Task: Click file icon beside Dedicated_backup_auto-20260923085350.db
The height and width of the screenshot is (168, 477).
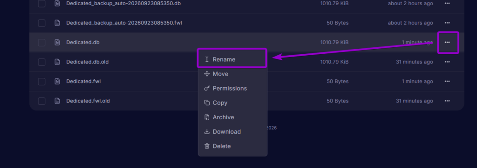Action: 57,3
